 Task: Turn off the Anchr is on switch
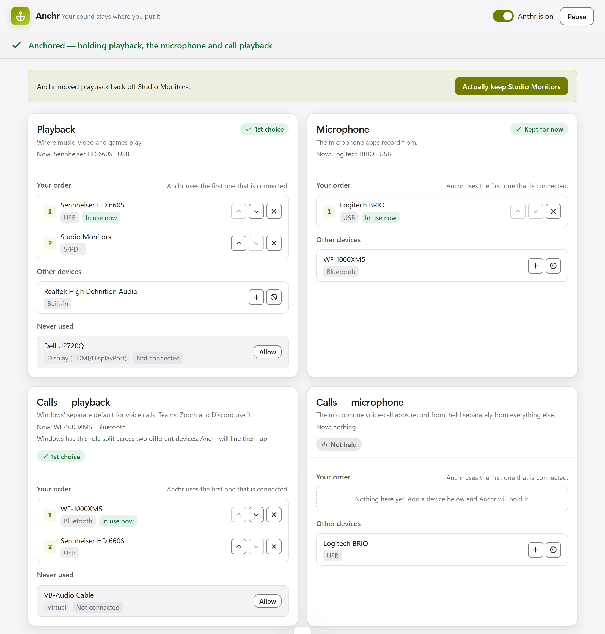503,16
